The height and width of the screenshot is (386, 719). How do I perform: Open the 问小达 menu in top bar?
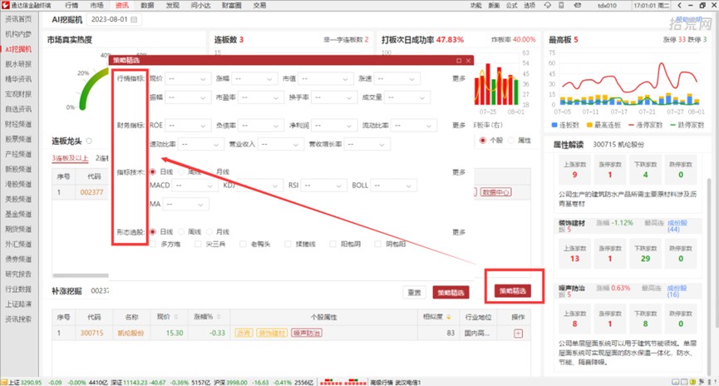200,6
